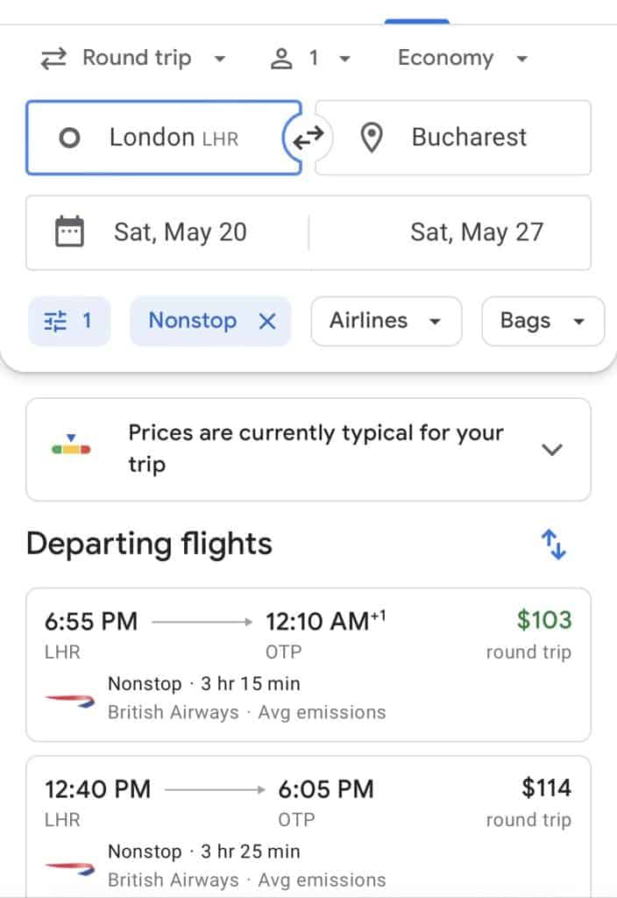617x898 pixels.
Task: Click the calendar icon for dates
Action: 69,232
